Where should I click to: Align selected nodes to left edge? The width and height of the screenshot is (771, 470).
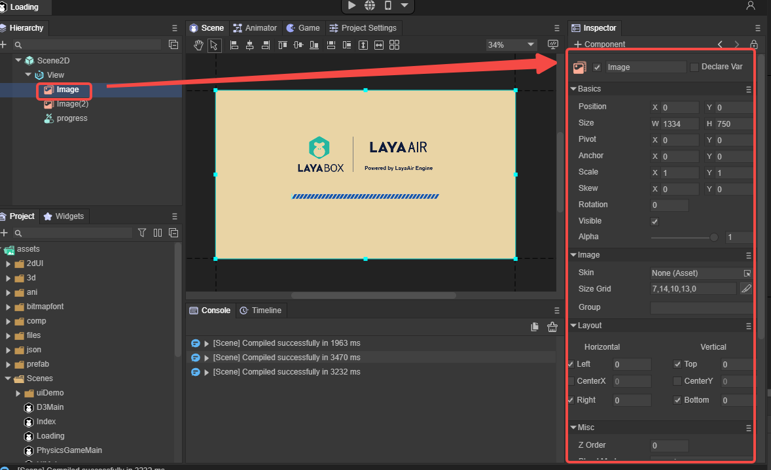(234, 45)
